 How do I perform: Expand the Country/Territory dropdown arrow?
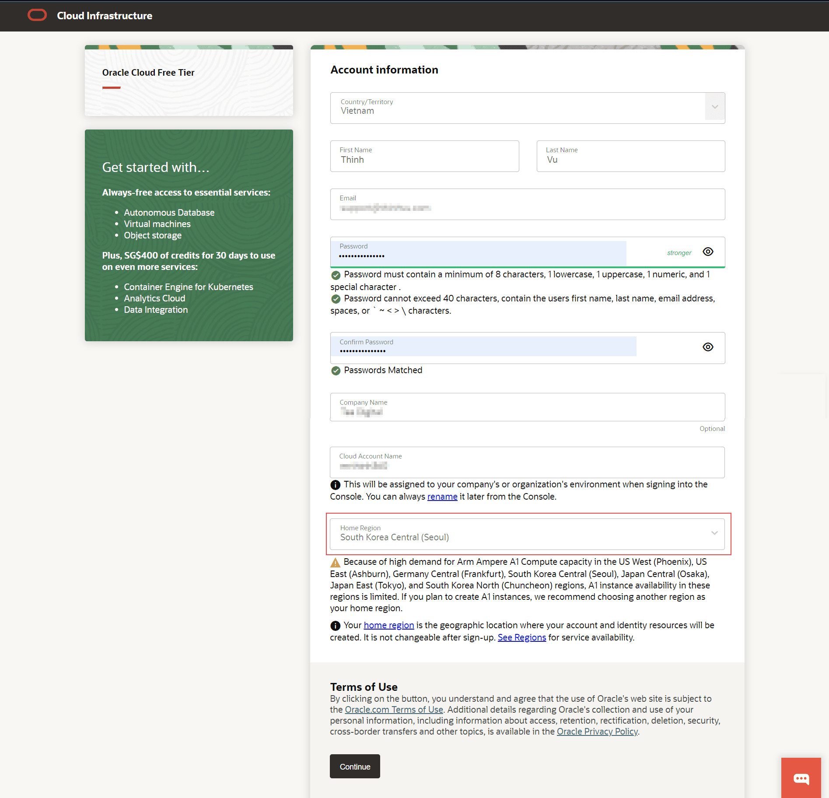coord(715,107)
